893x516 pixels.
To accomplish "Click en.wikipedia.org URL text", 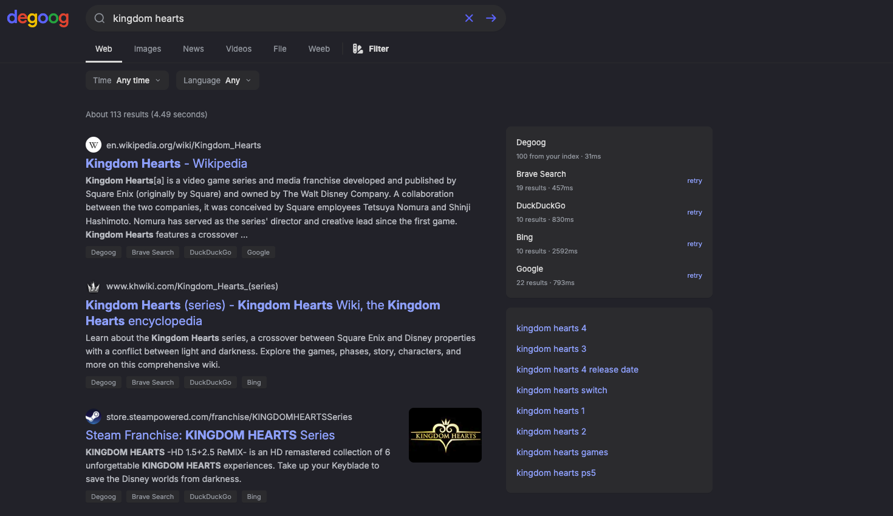I will [x=183, y=145].
